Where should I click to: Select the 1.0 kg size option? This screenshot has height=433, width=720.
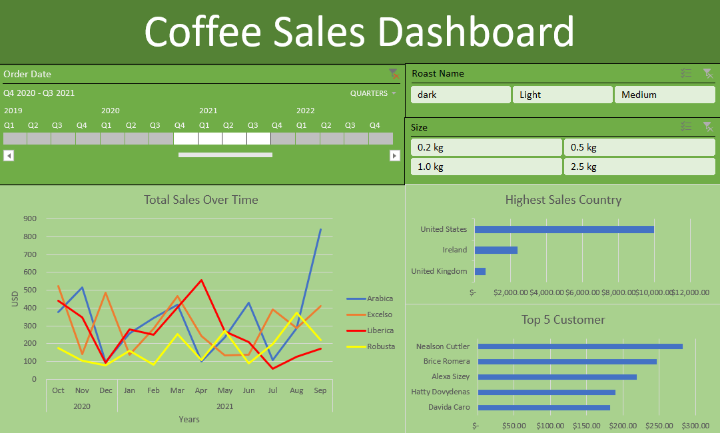tap(486, 167)
